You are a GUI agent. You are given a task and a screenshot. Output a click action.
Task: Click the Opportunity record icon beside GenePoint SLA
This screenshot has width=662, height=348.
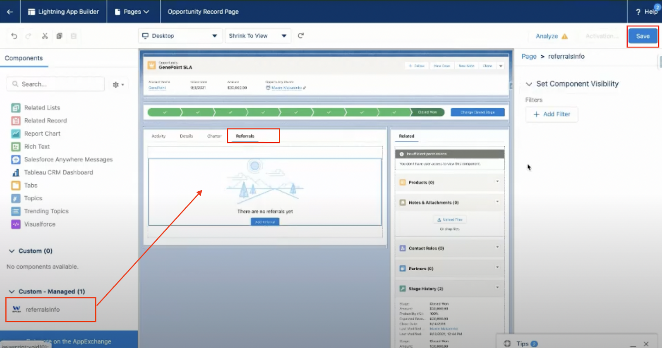[x=152, y=65]
